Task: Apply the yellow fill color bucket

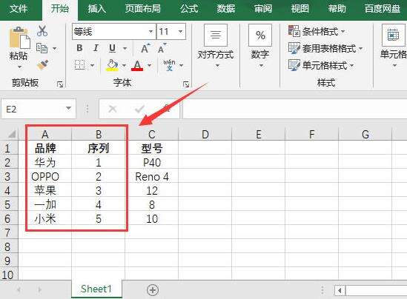Action: pyautogui.click(x=112, y=65)
